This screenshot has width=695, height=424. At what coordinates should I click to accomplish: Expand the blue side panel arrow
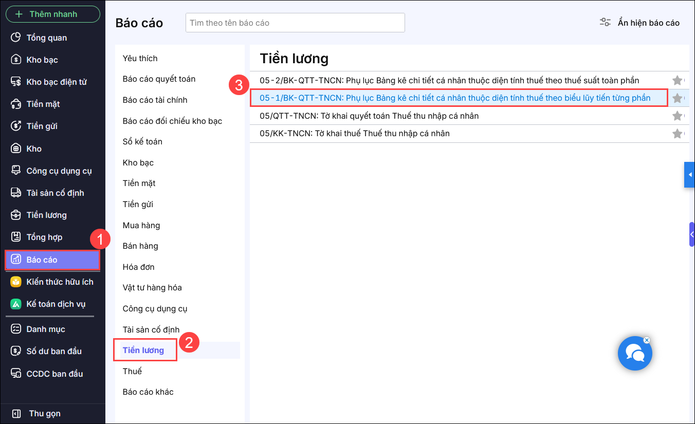click(690, 175)
